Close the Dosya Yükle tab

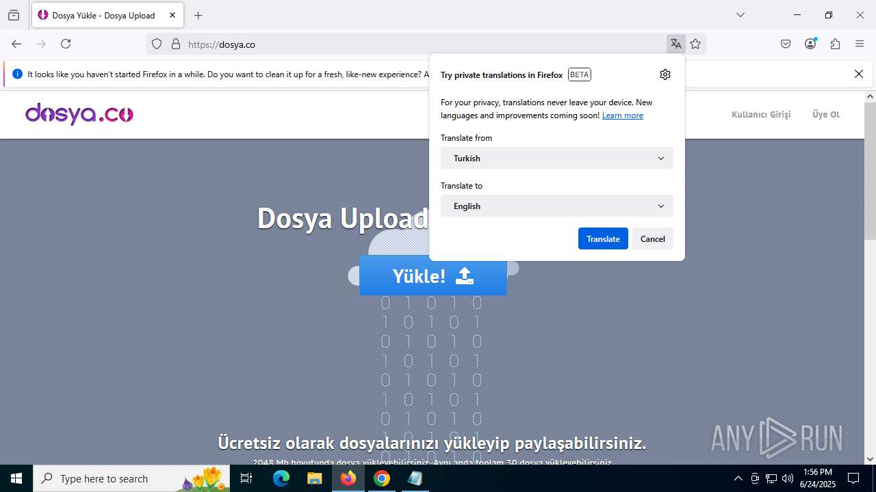pos(172,15)
